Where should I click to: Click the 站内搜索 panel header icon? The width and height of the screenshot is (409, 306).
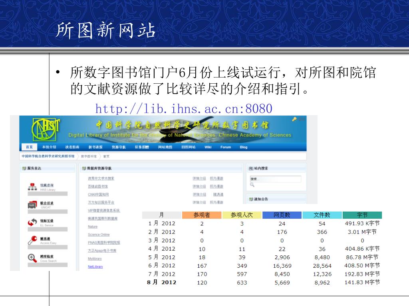251,169
